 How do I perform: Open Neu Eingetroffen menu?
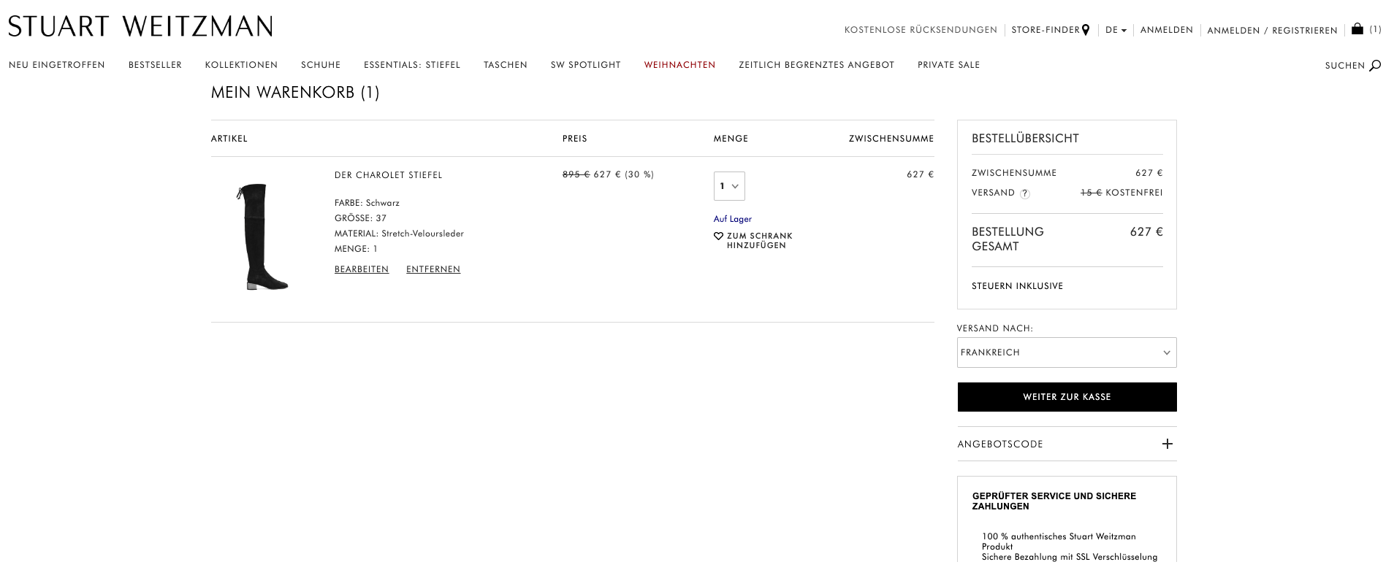[57, 65]
